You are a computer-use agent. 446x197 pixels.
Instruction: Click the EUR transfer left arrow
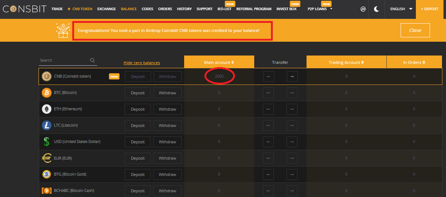click(x=268, y=158)
